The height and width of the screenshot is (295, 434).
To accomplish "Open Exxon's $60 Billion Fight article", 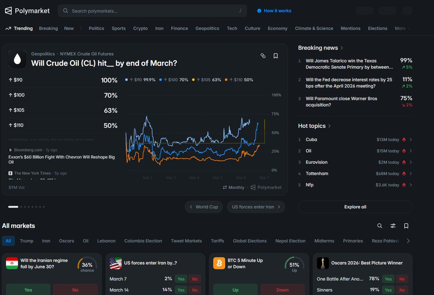I will (x=61, y=160).
